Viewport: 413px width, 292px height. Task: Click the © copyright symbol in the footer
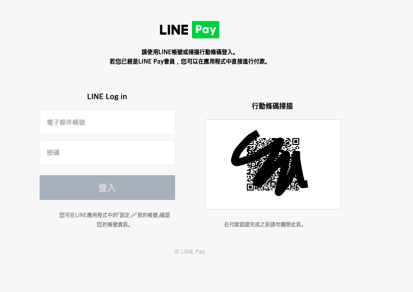pyautogui.click(x=177, y=252)
